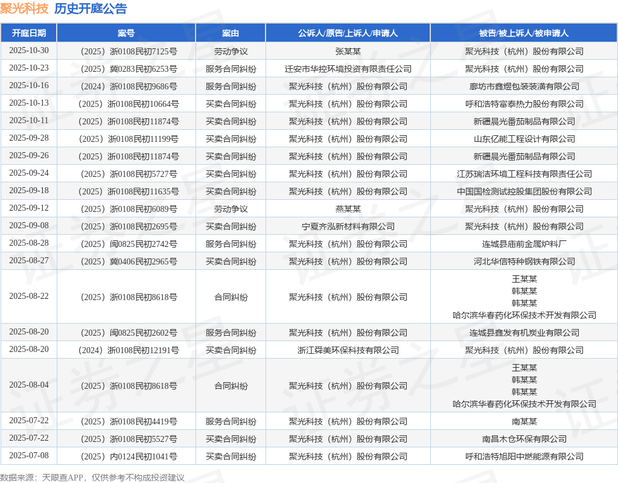Click defendant 江苏瑞洁环境工程科技有限责任公司
Viewport: 618px width, 483px height.
(x=524, y=174)
